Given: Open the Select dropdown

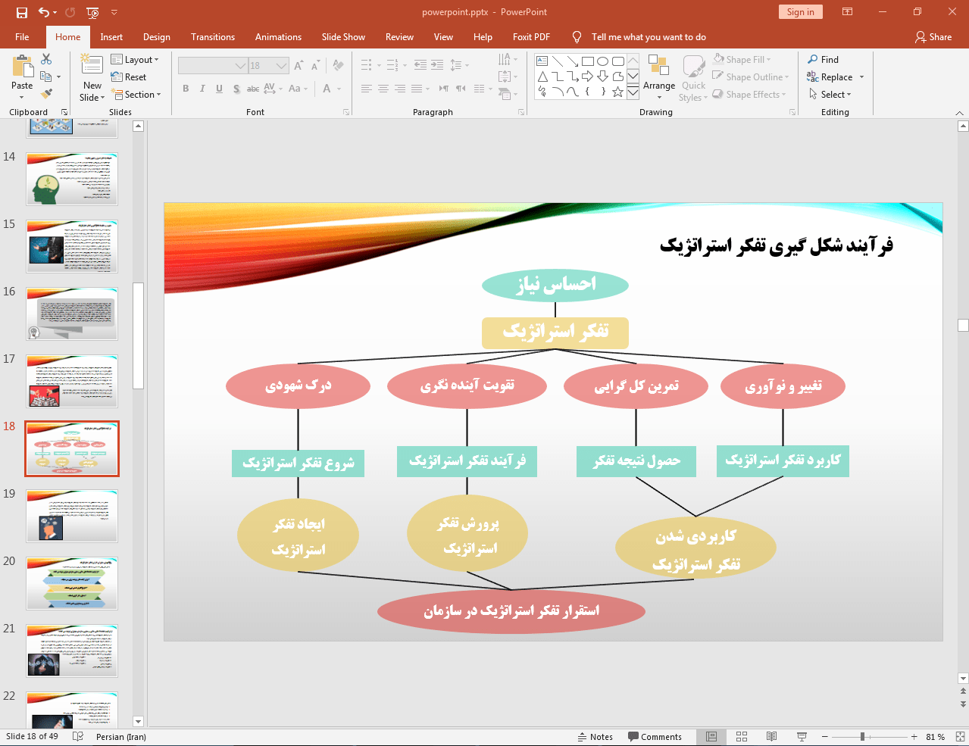Looking at the screenshot, I should coord(830,95).
